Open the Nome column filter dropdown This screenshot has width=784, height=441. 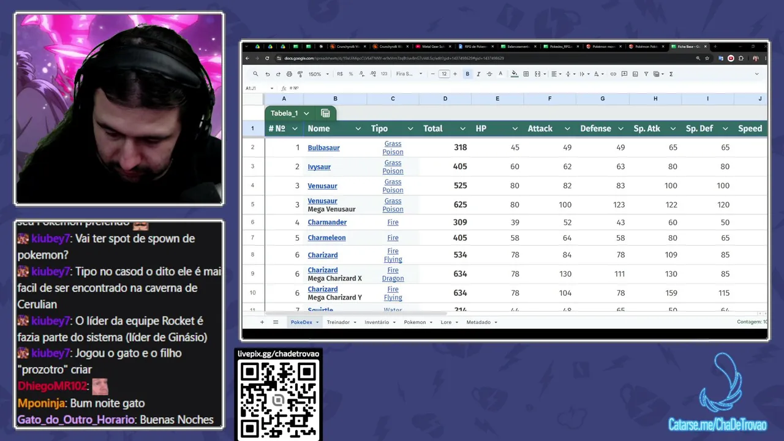click(x=358, y=129)
